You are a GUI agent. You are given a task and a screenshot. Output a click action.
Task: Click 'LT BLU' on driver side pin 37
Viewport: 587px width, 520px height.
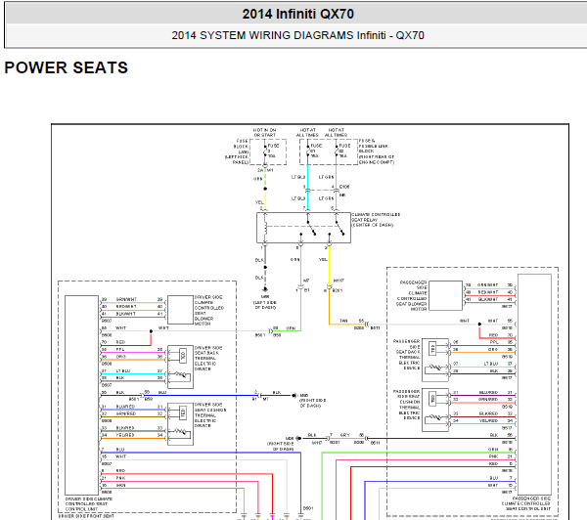[x=123, y=370]
